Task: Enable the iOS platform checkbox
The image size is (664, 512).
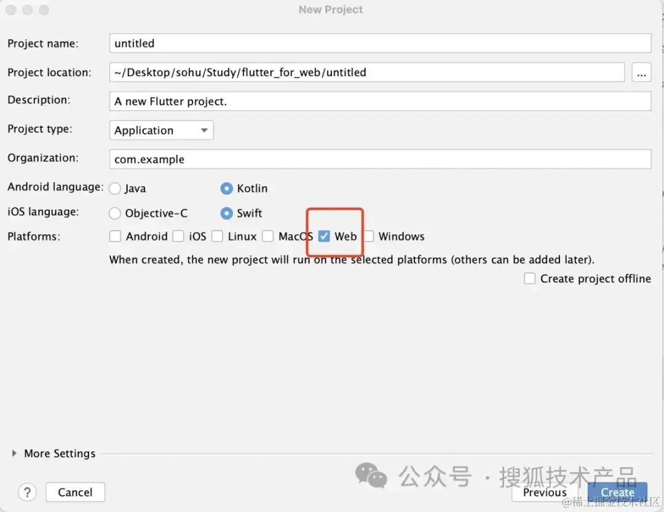Action: pyautogui.click(x=178, y=236)
